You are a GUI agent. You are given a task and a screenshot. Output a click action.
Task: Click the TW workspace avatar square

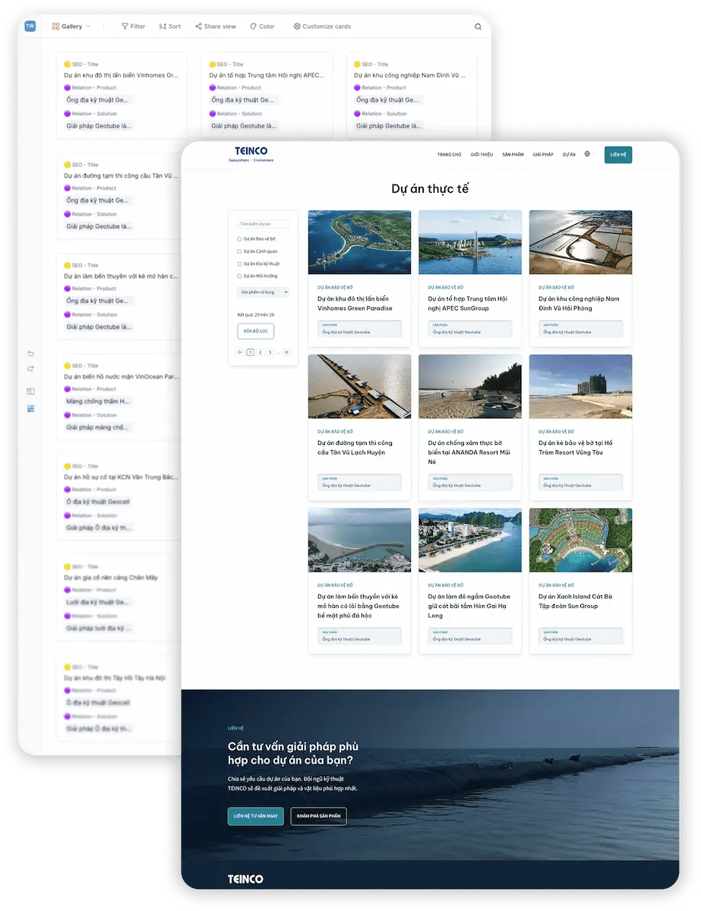pyautogui.click(x=30, y=27)
